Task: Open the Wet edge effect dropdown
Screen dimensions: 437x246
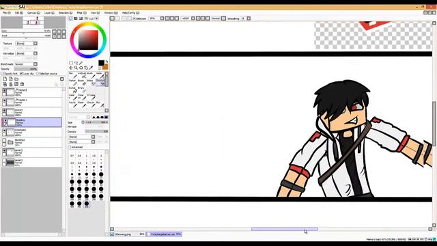Action: coord(36,53)
